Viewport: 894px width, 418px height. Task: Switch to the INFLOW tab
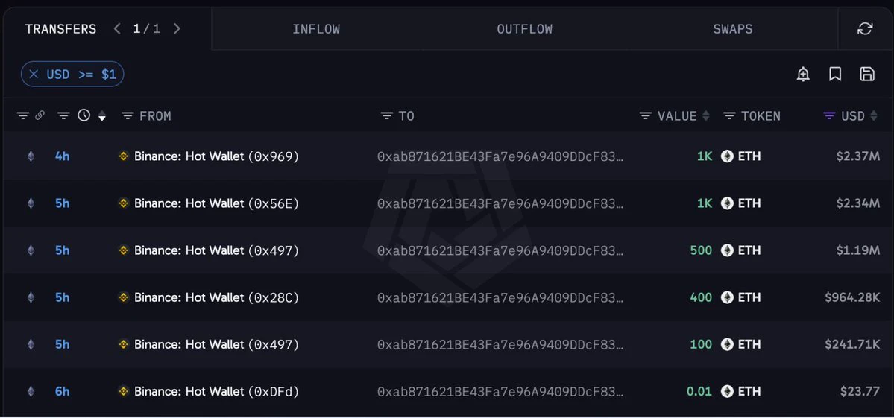(316, 29)
